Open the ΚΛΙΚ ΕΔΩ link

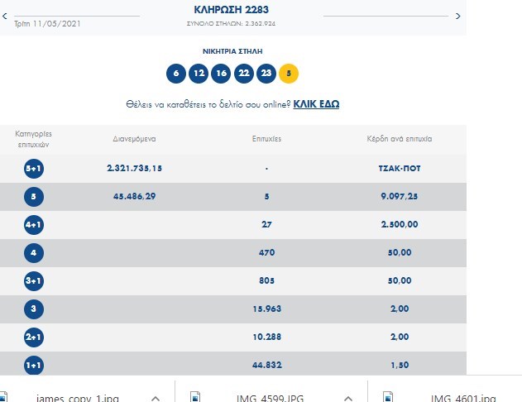(x=316, y=104)
